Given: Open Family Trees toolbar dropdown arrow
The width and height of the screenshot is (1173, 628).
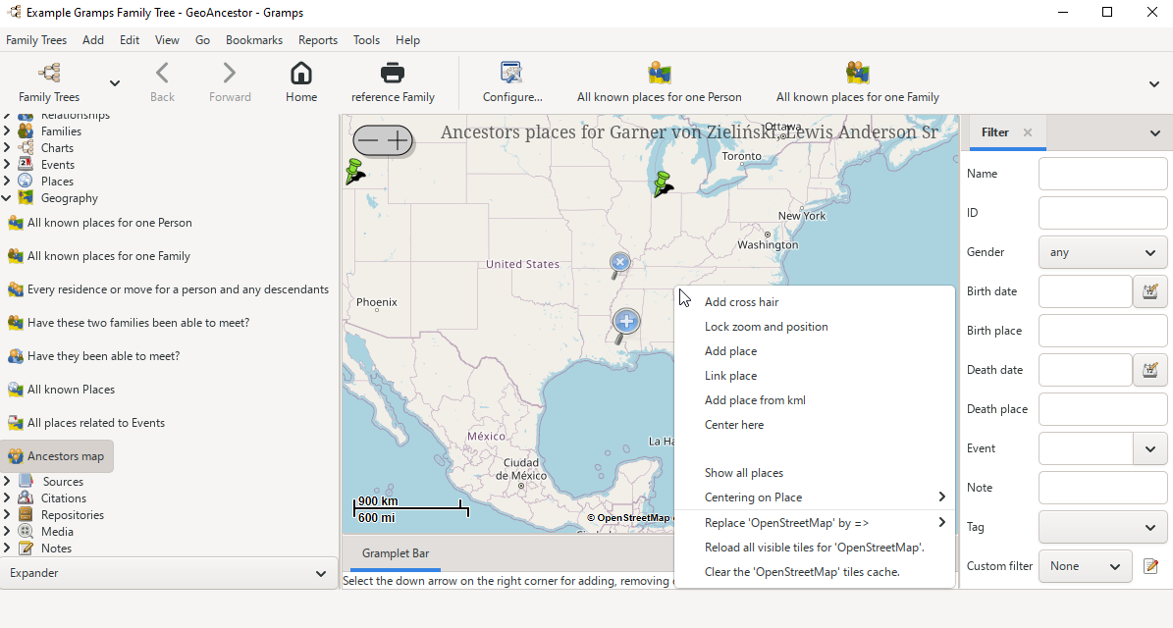Looking at the screenshot, I should pos(115,83).
